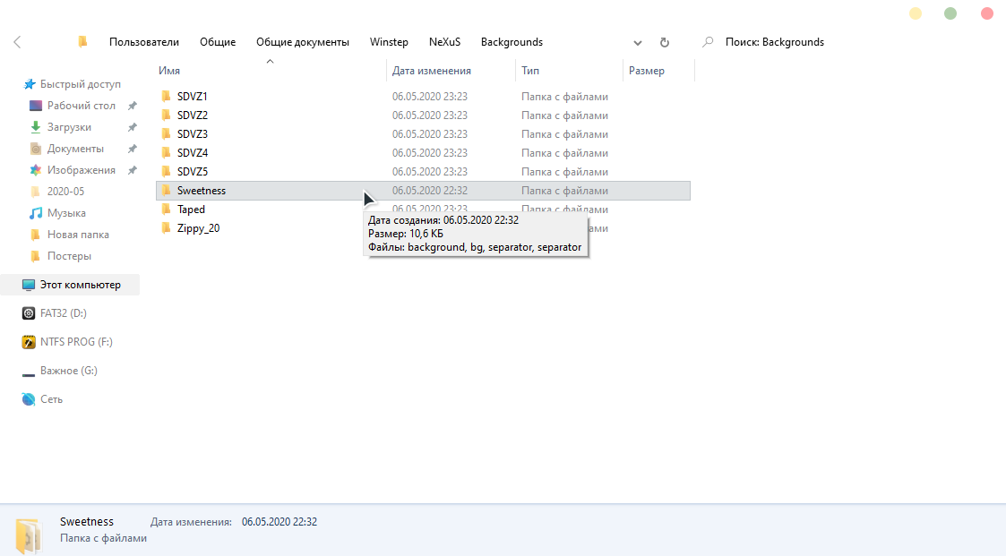Viewport: 1006px width, 556px height.
Task: Go to Общие документы breadcrumb segment
Action: click(302, 42)
